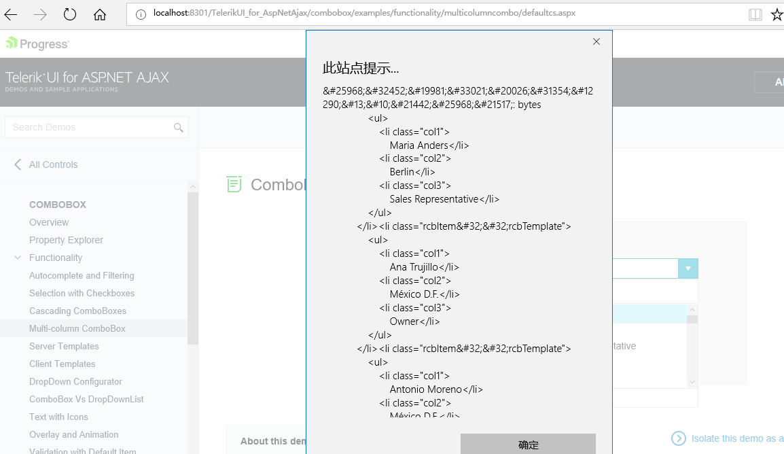Close the alert dialog with X
This screenshot has width=784, height=454.
[596, 41]
